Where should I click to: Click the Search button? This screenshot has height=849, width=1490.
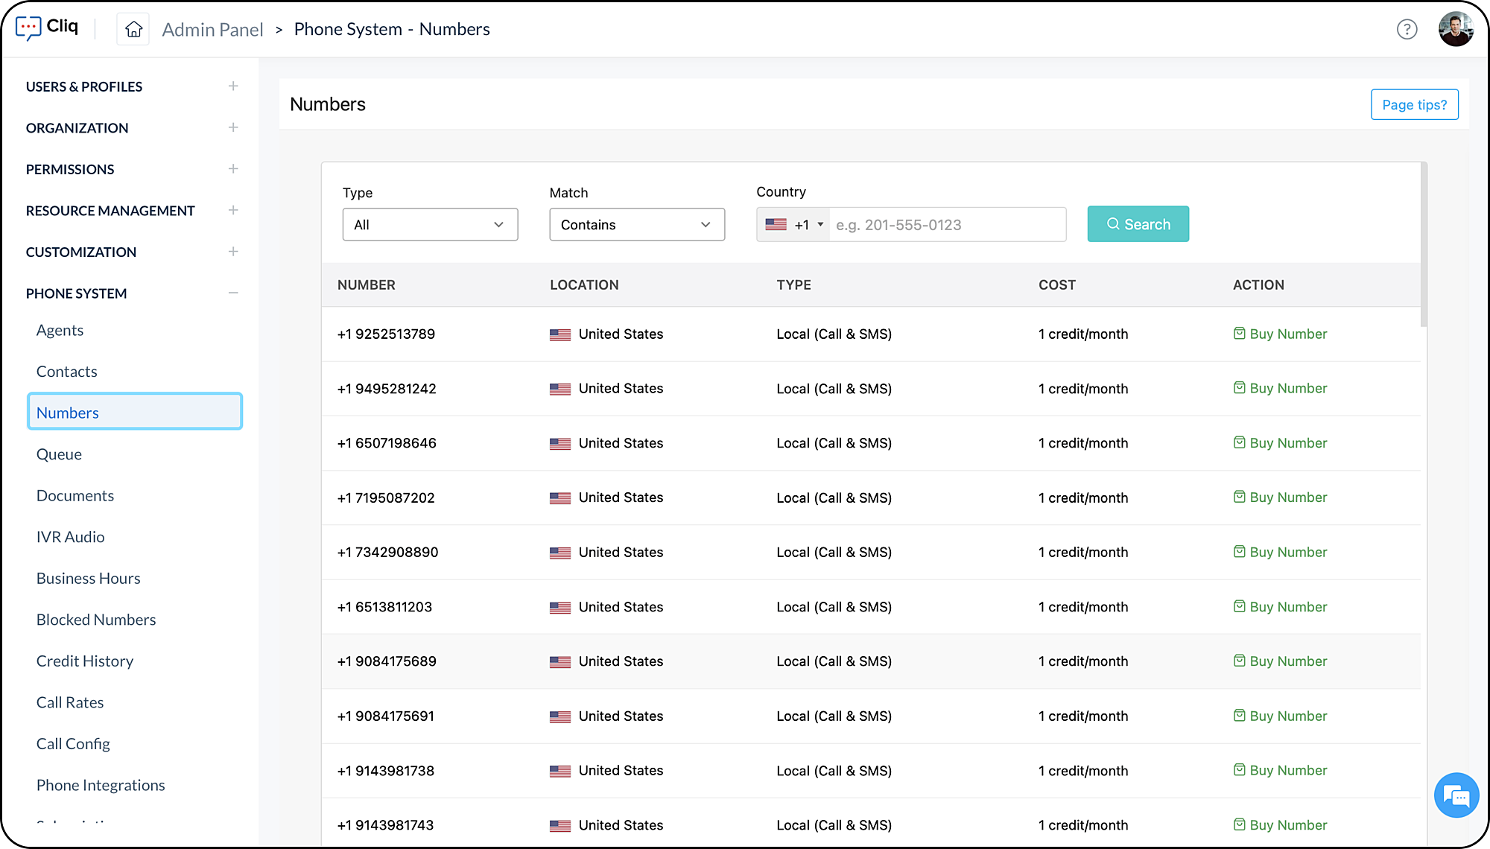pos(1138,224)
